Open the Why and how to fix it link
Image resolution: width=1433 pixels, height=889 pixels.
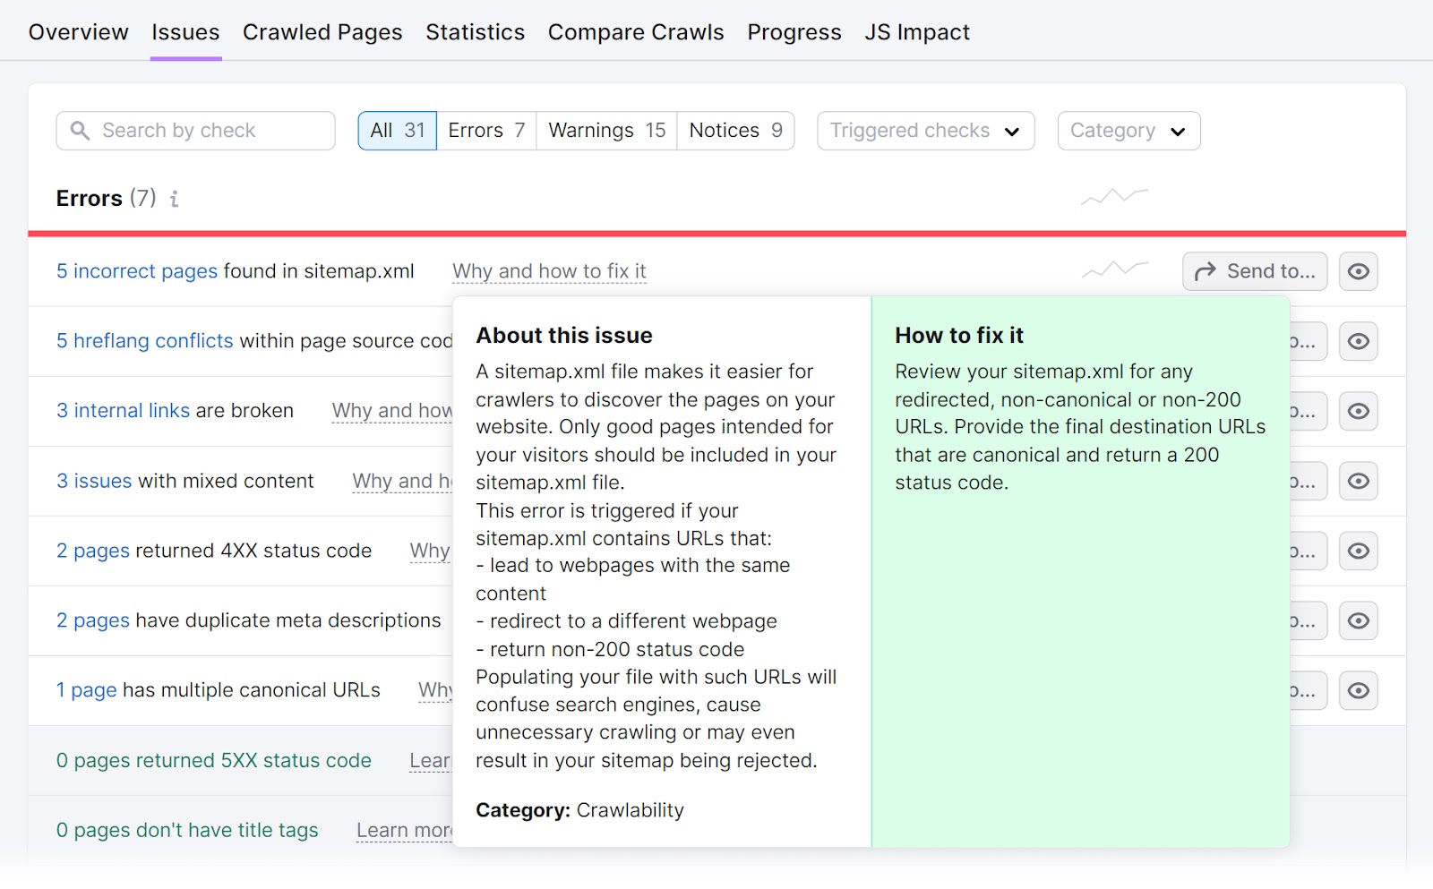click(549, 270)
